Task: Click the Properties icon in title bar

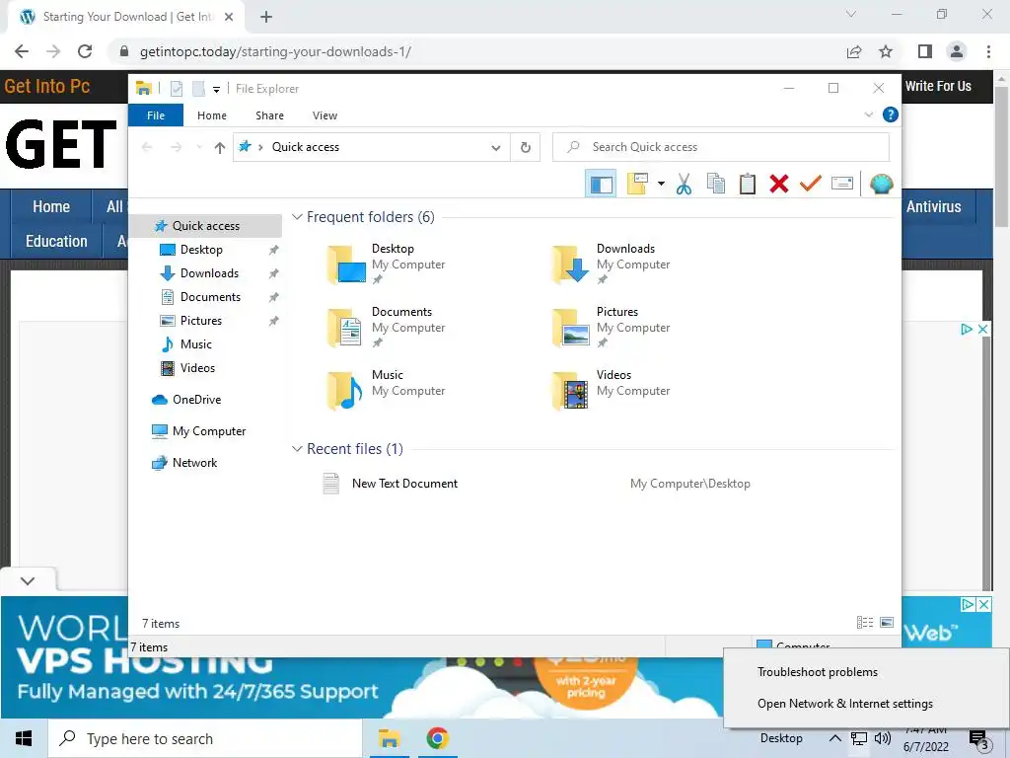Action: click(x=177, y=88)
